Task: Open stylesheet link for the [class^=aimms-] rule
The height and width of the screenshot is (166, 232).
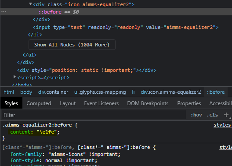Action: (225, 147)
